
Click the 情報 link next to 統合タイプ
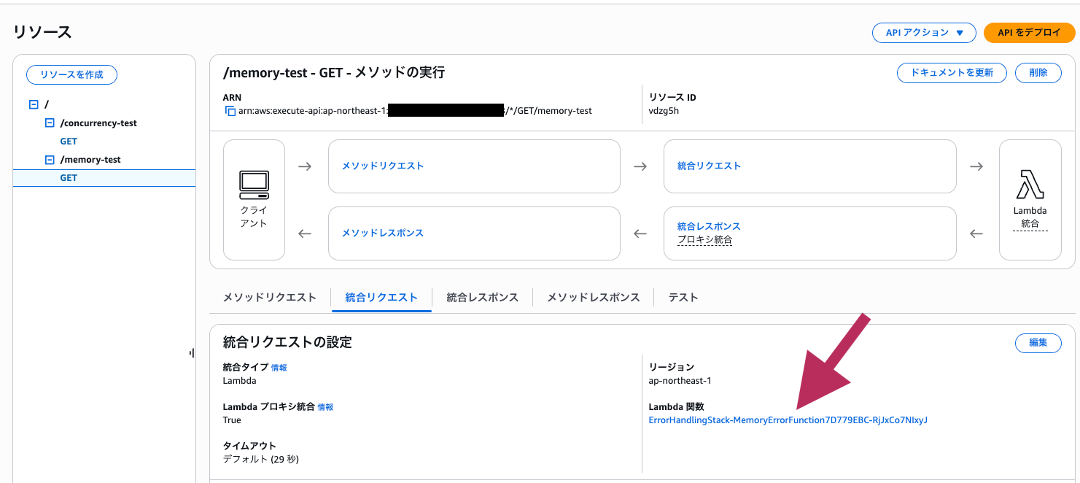coord(279,368)
